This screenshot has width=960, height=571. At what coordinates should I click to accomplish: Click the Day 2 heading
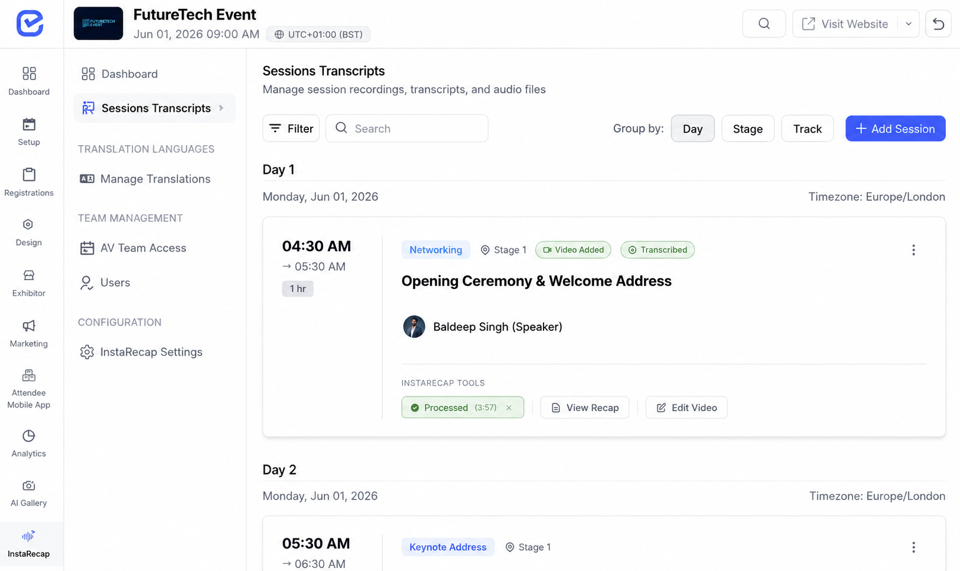click(x=279, y=470)
